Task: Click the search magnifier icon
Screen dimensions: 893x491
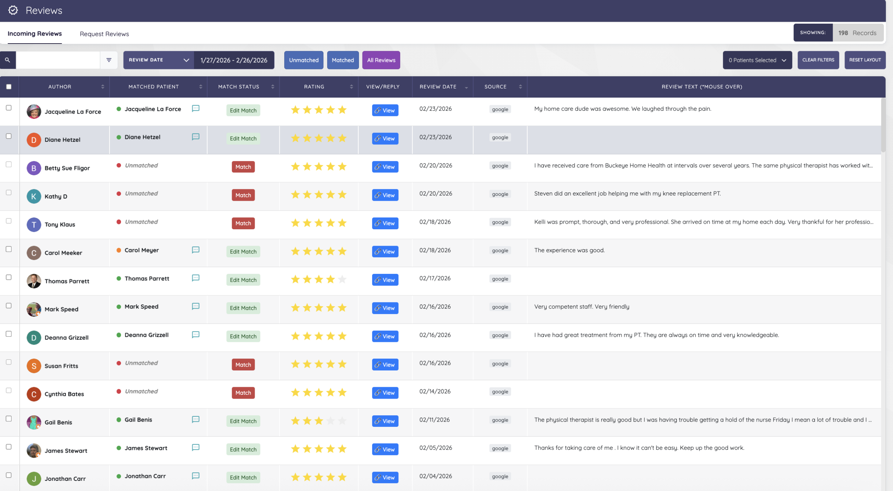Action: pos(7,60)
